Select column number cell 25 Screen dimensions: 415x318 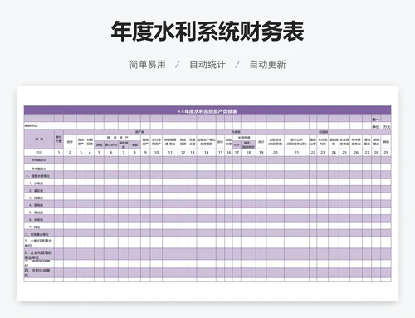pos(344,153)
